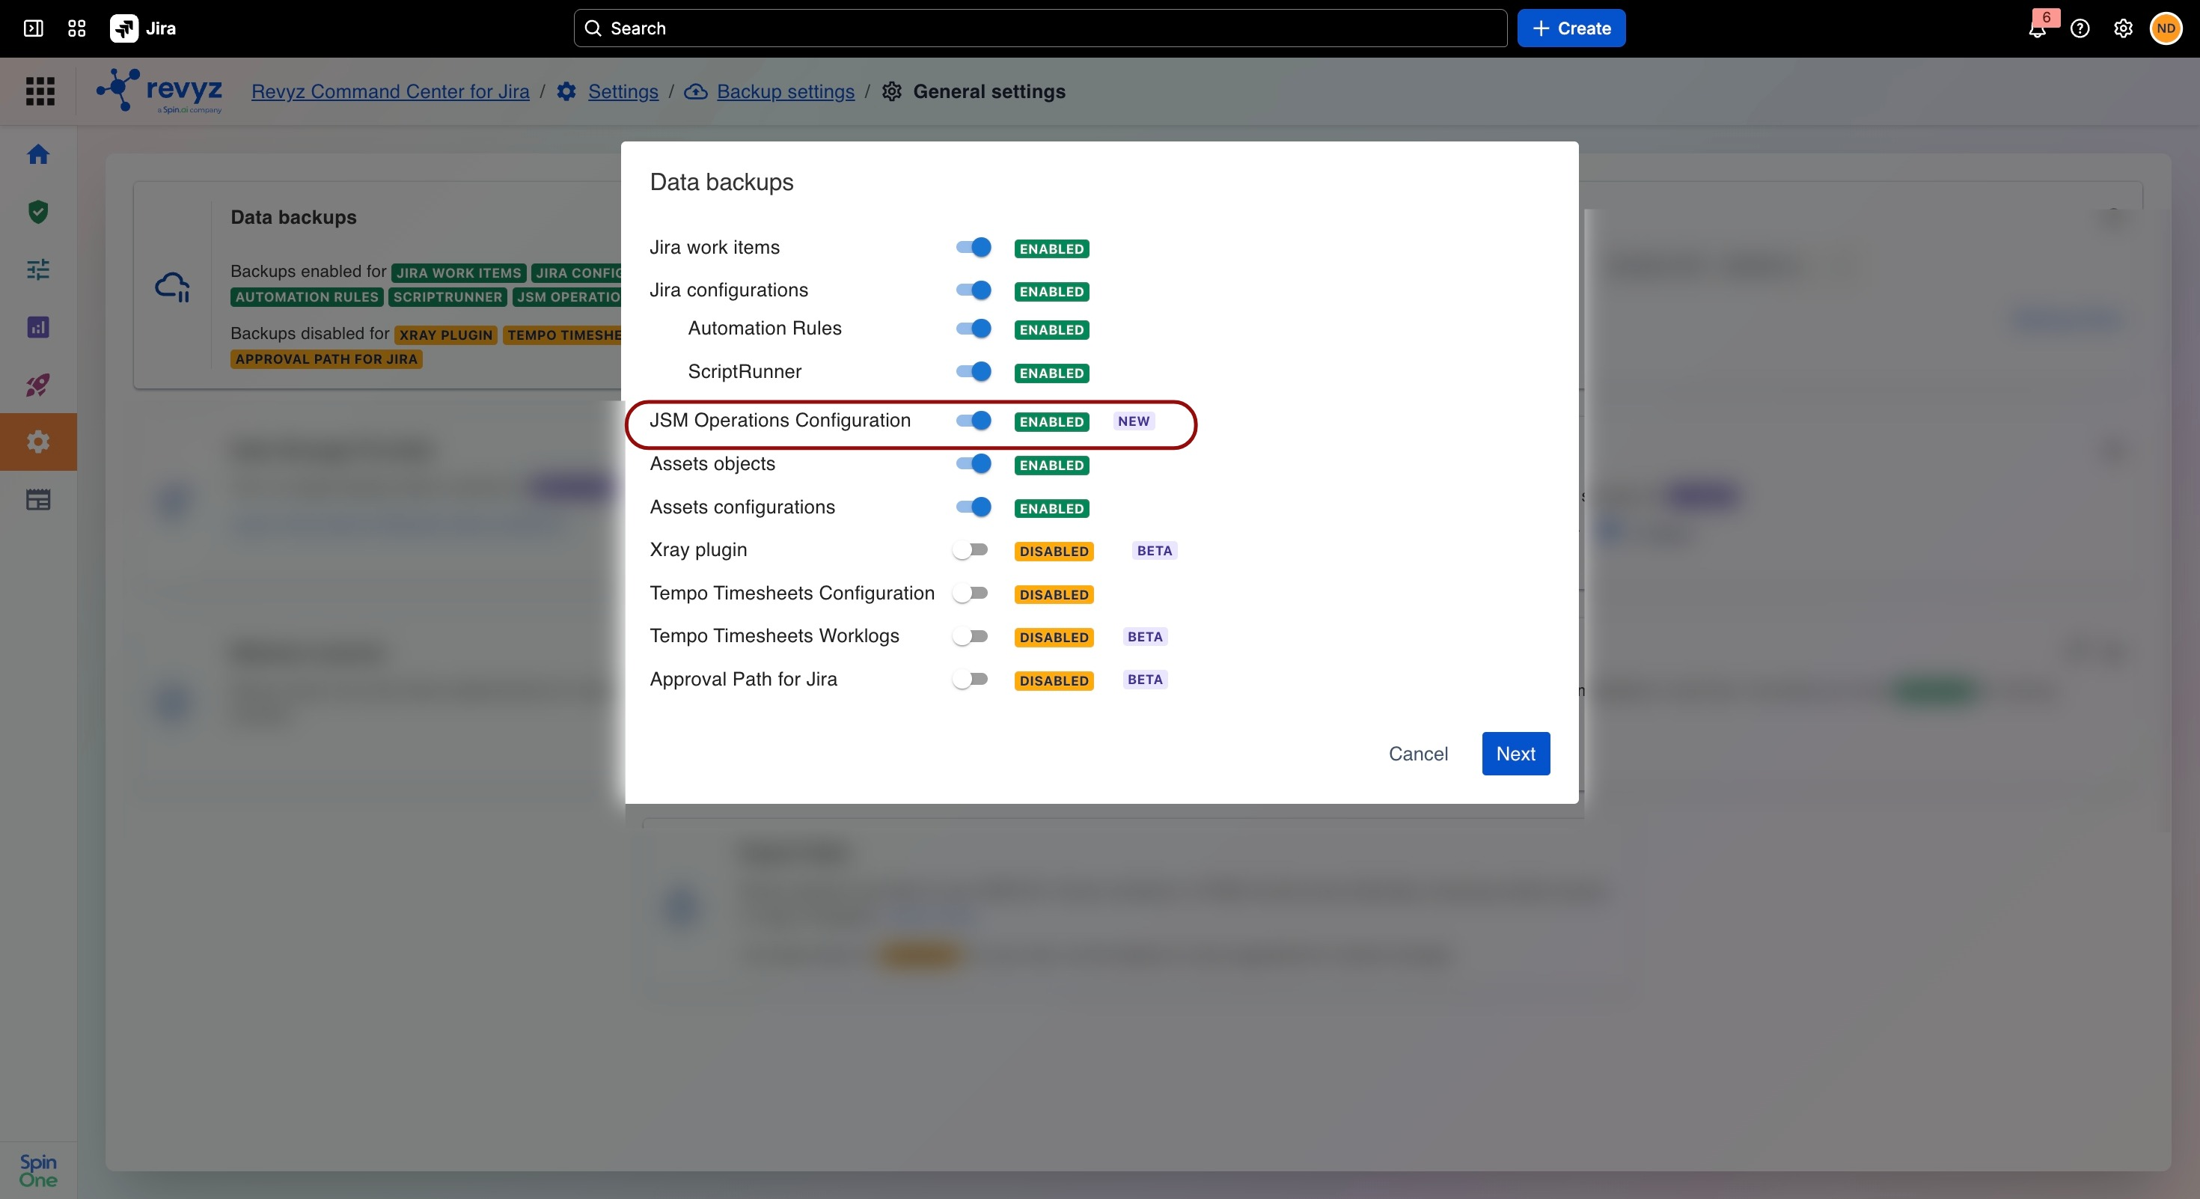The height and width of the screenshot is (1199, 2200).
Task: Enable Approval Path for Jira backup
Action: coord(971,680)
